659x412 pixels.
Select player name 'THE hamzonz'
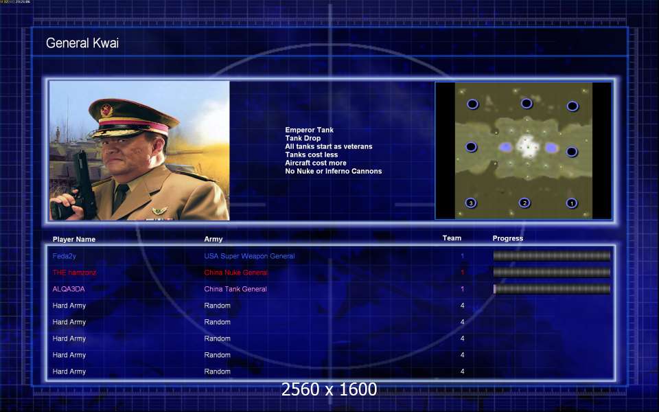(74, 273)
